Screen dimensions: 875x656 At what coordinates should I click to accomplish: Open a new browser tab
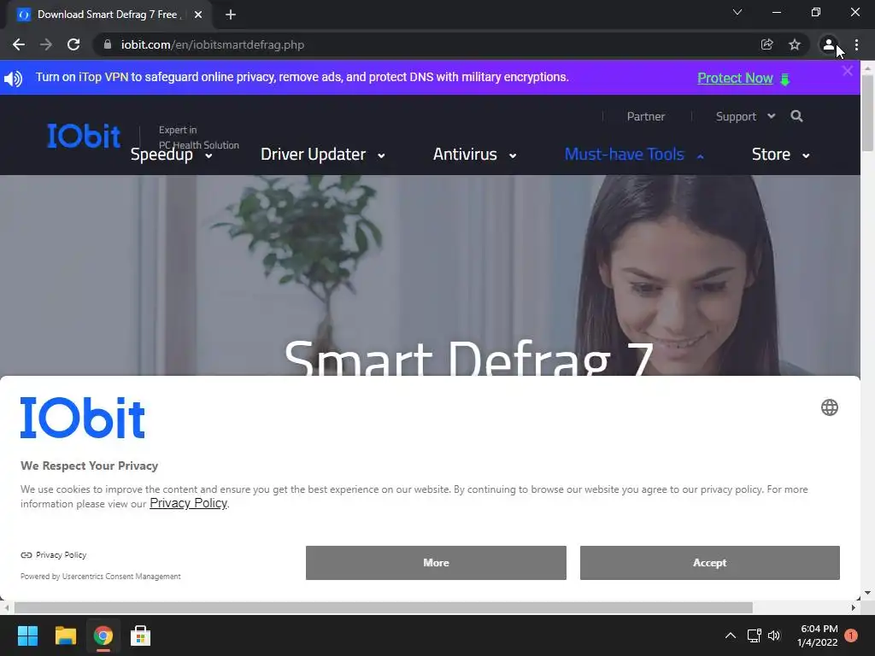pyautogui.click(x=231, y=15)
